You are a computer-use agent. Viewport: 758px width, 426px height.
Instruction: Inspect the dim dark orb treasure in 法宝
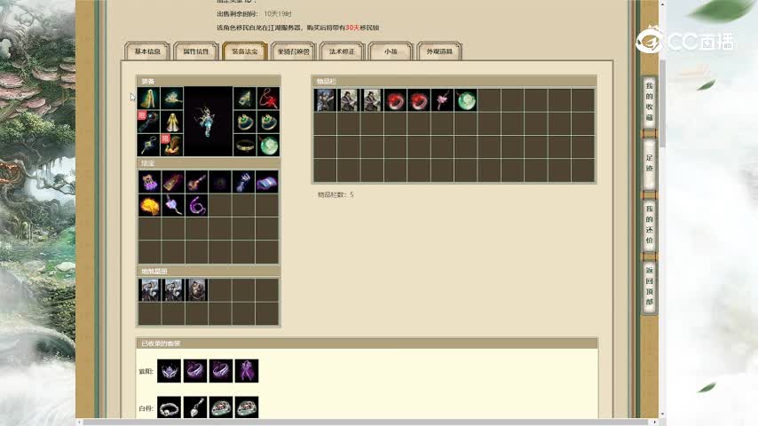pyautogui.click(x=220, y=182)
